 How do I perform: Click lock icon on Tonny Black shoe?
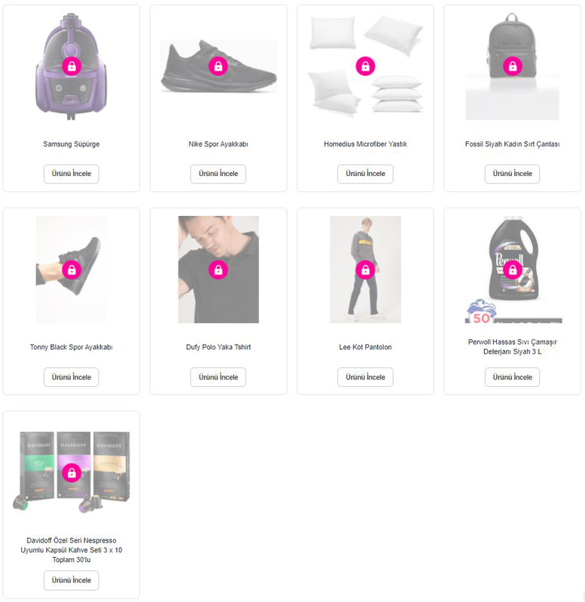(x=72, y=270)
